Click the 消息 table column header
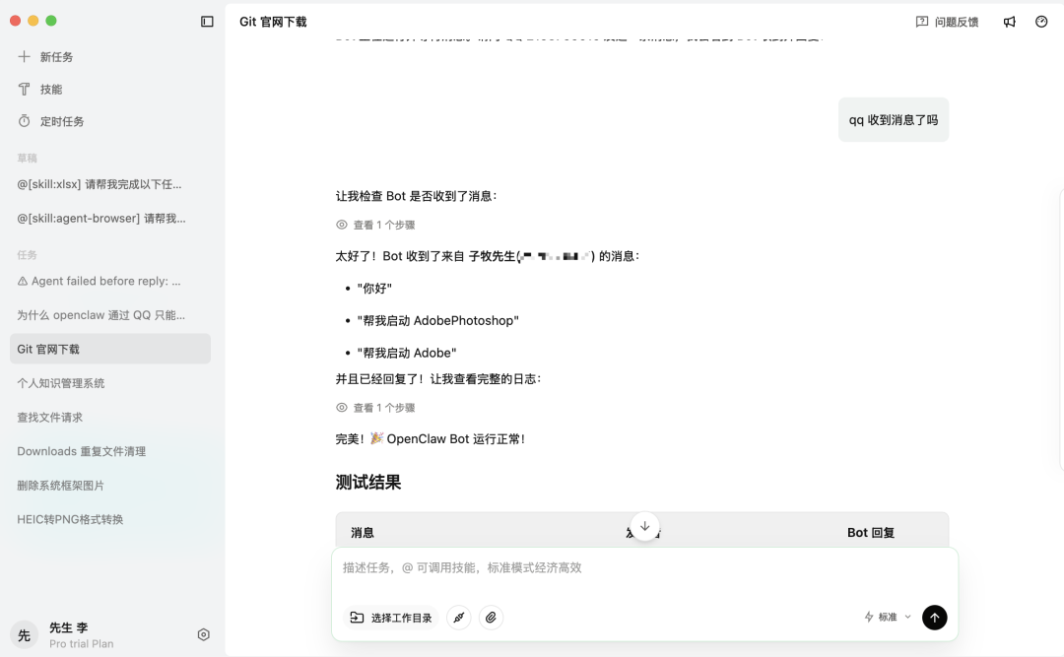The width and height of the screenshot is (1064, 657). (363, 533)
